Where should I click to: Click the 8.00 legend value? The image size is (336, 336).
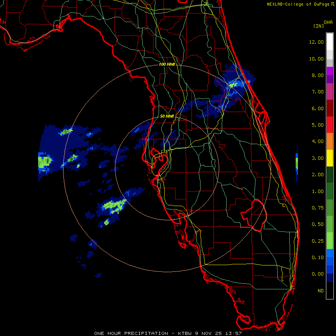[318, 75]
